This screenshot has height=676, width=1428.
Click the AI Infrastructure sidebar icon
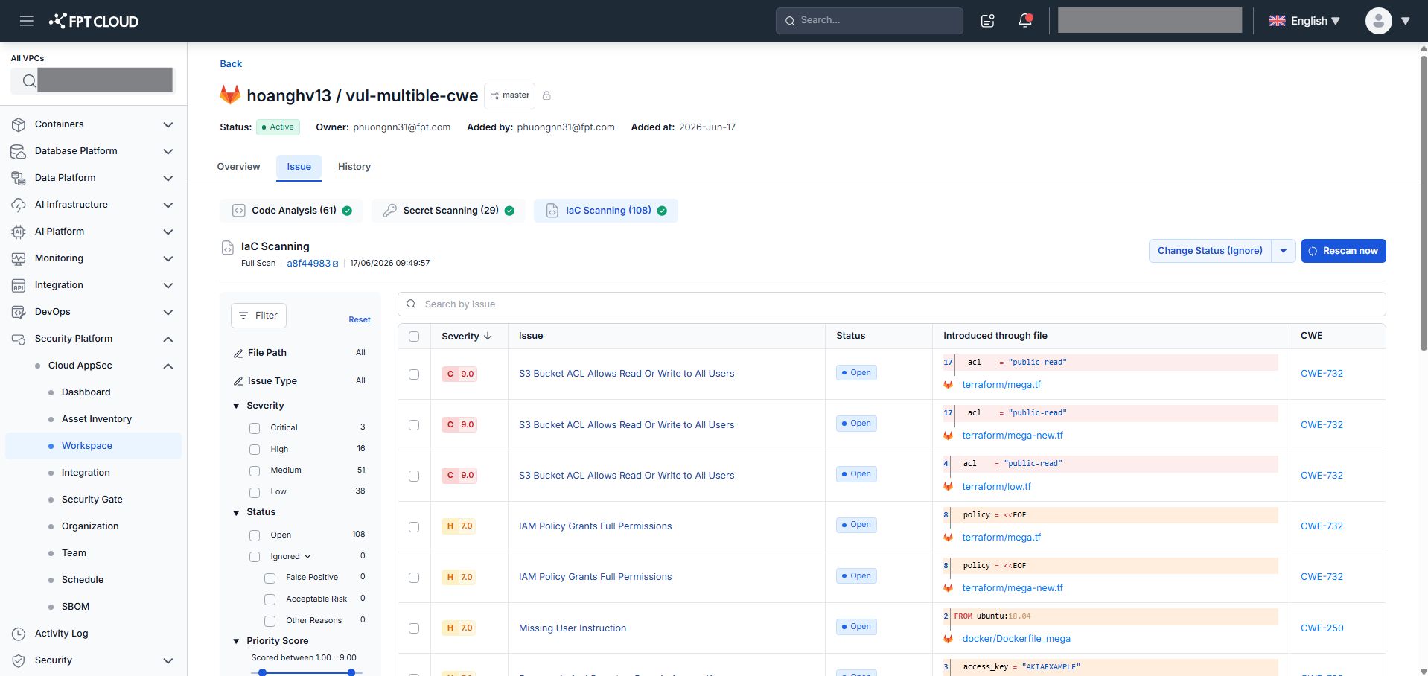pos(19,205)
